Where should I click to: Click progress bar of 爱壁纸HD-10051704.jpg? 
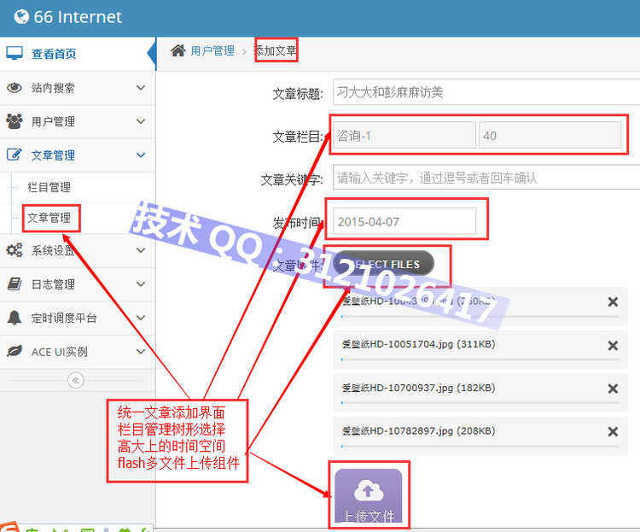(480, 360)
